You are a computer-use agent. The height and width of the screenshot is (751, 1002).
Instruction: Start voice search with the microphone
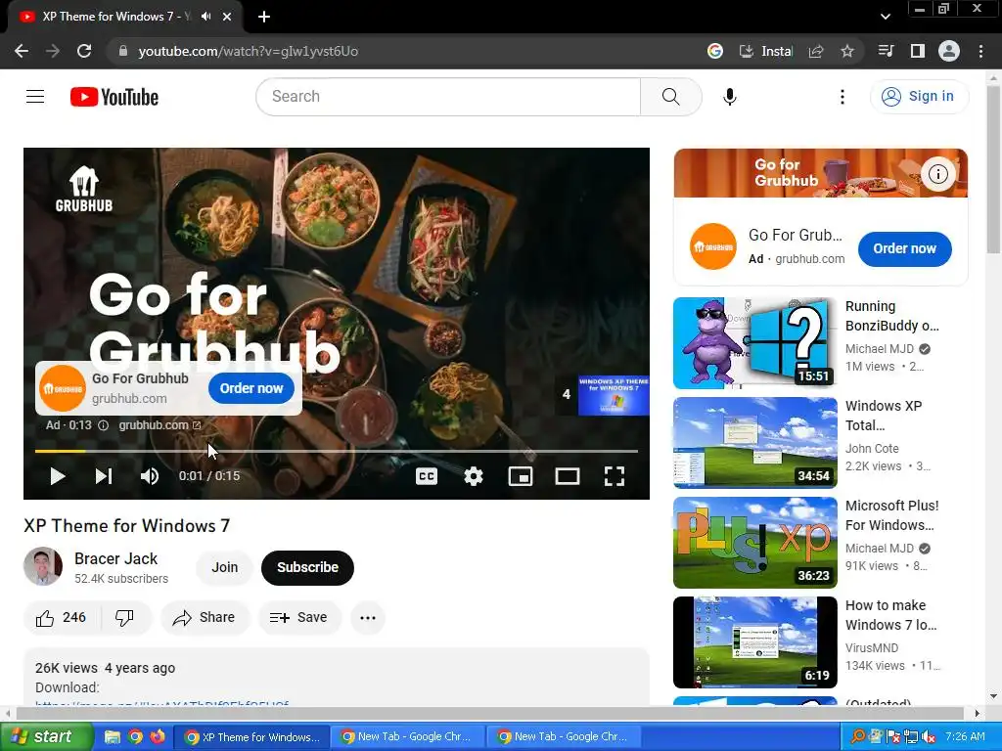pyautogui.click(x=730, y=97)
